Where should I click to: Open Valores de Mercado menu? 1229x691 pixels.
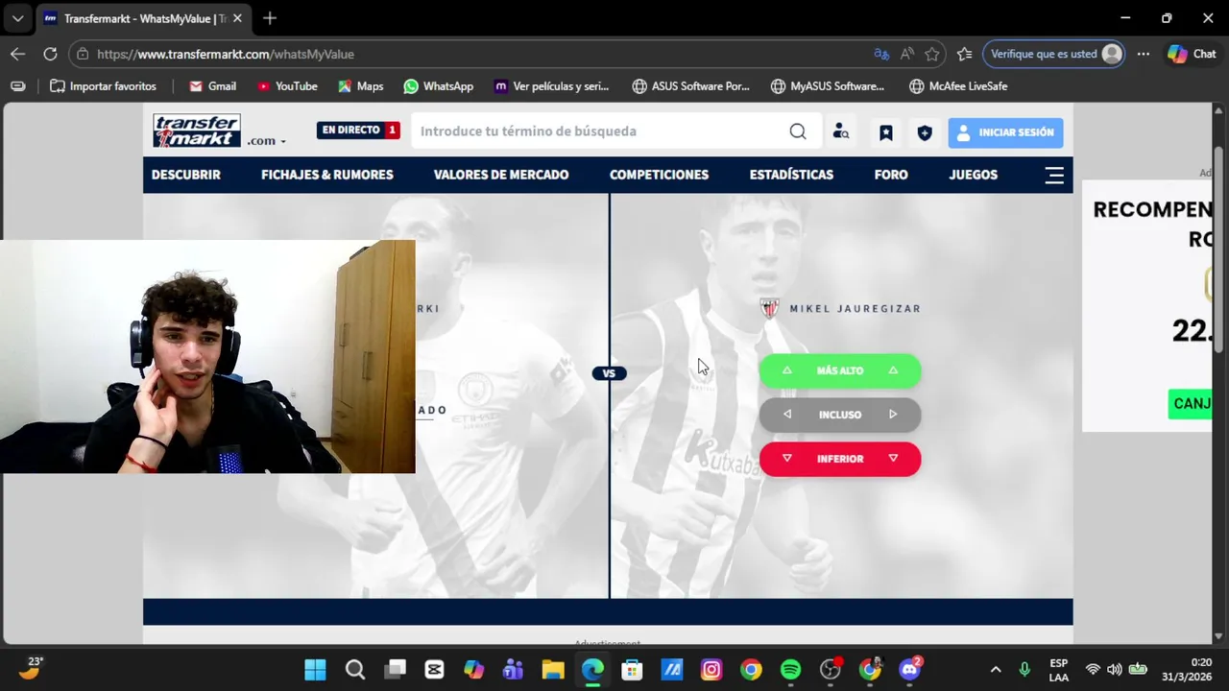tap(501, 175)
